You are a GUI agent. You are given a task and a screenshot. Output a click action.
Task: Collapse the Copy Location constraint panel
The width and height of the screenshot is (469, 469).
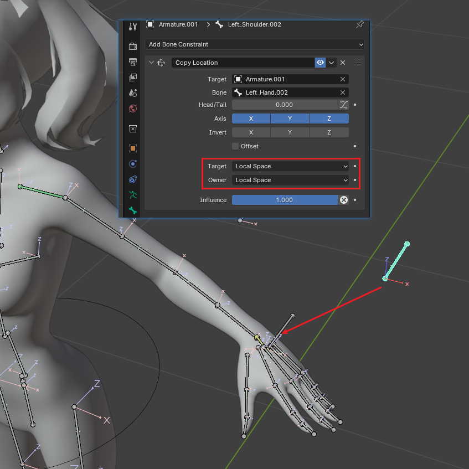coord(151,63)
